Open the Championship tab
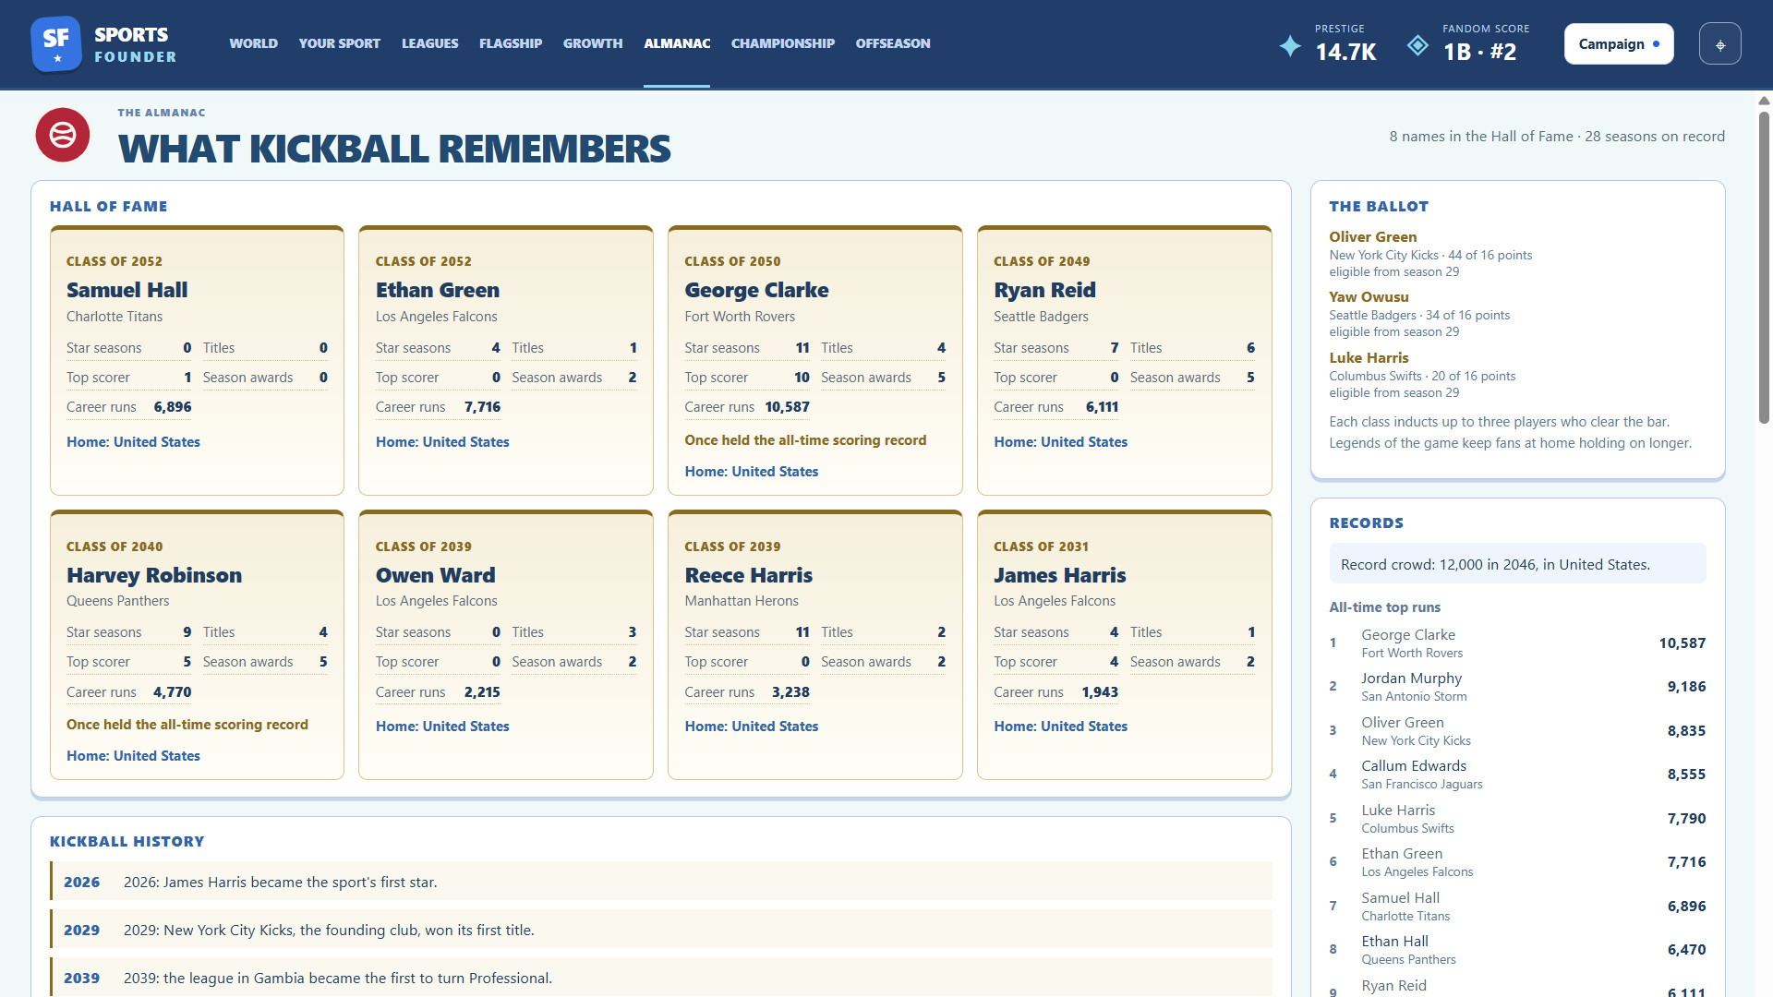The height and width of the screenshot is (997, 1773). coord(782,43)
